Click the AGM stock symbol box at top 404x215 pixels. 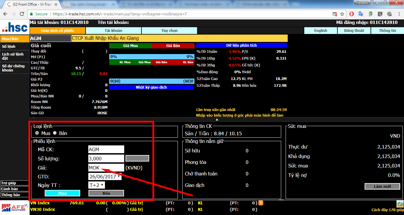pos(51,38)
